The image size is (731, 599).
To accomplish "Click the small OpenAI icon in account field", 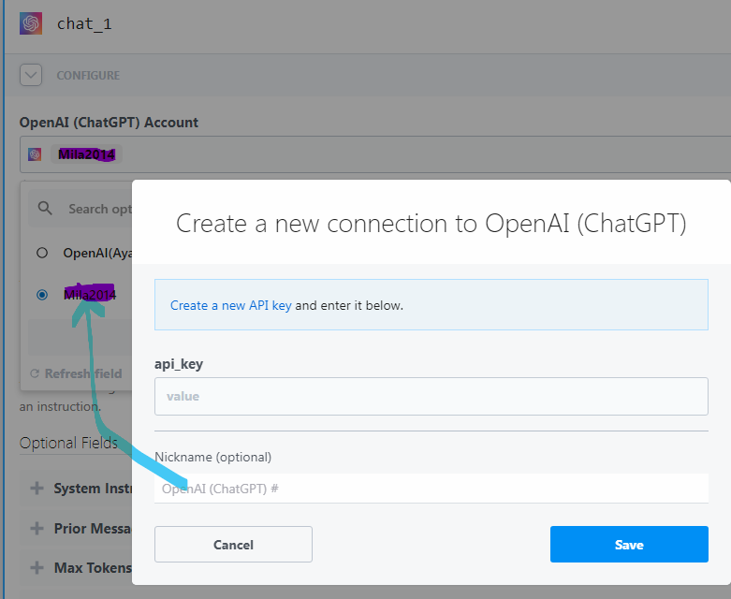I will point(35,154).
